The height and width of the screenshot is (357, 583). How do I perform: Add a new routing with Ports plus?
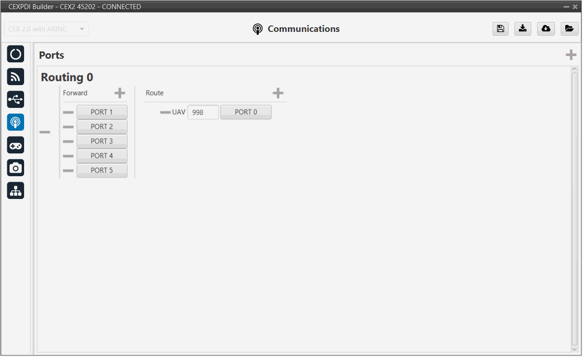click(x=570, y=55)
